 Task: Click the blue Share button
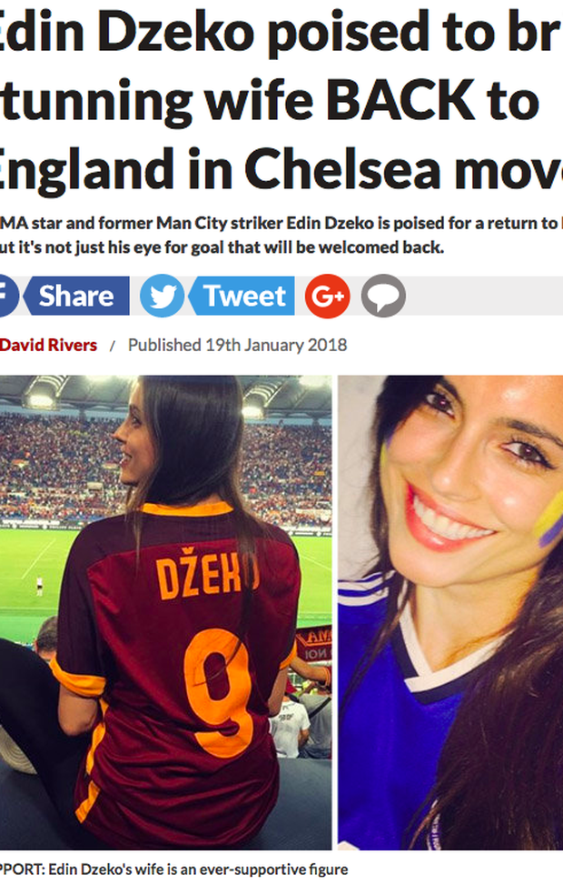(x=75, y=296)
